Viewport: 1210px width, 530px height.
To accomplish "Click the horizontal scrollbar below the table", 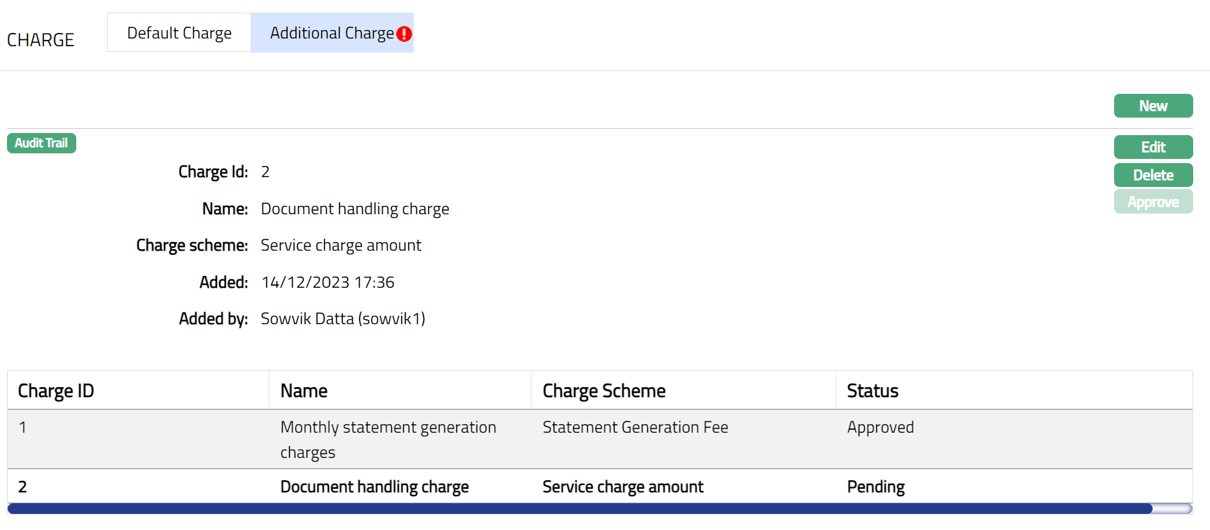I will [x=579, y=508].
